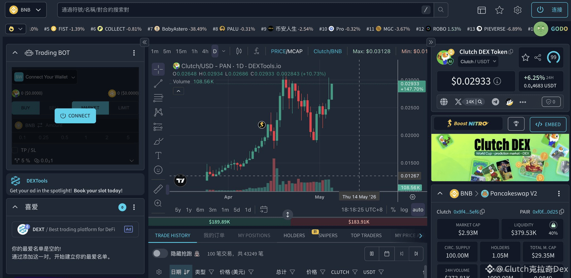This screenshot has width=571, height=278.
Task: Open the Fibonacci retracement tool
Action: pos(158,98)
